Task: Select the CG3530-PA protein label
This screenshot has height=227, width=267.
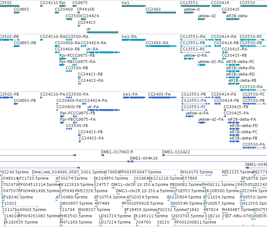Action: click(x=254, y=145)
